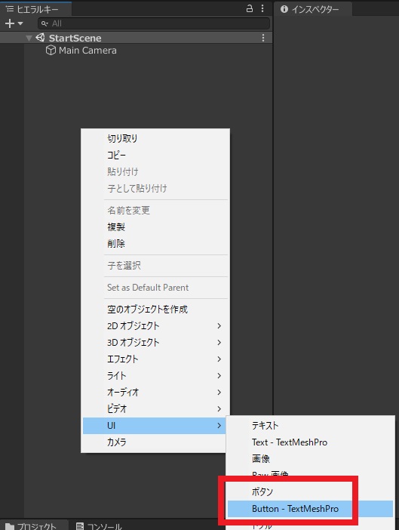
Task: Click the Hierarchy search field
Action: click(x=154, y=23)
